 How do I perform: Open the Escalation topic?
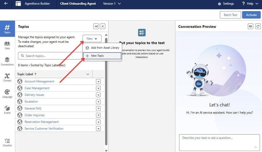pyautogui.click(x=31, y=101)
